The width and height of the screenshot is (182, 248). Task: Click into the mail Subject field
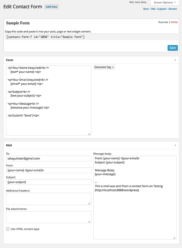[x=49, y=182]
